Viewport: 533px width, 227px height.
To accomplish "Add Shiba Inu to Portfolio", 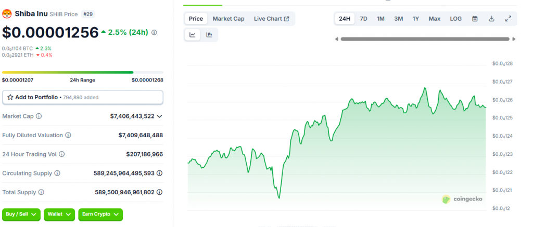I will click(83, 97).
